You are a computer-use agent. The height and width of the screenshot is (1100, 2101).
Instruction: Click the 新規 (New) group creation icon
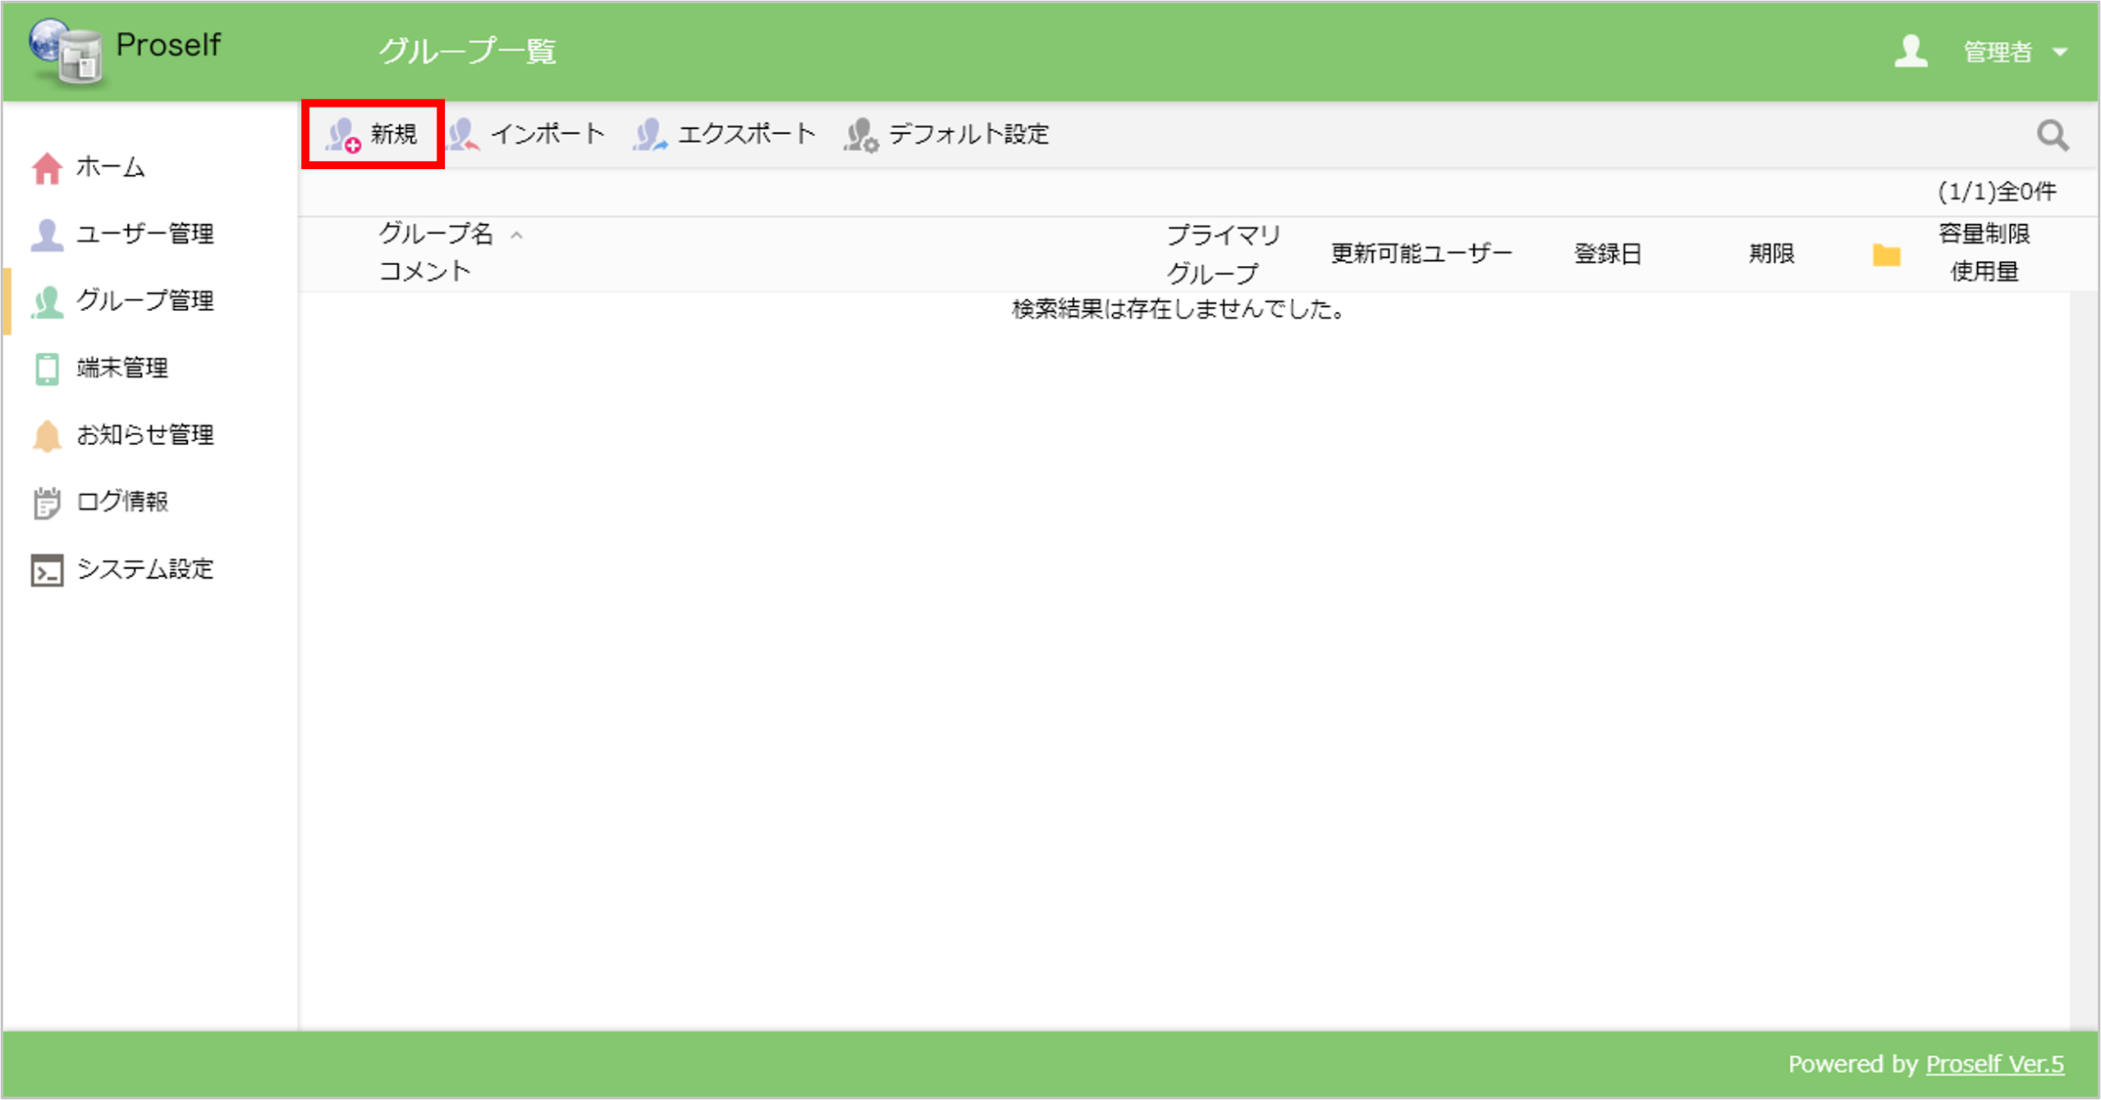click(x=342, y=135)
